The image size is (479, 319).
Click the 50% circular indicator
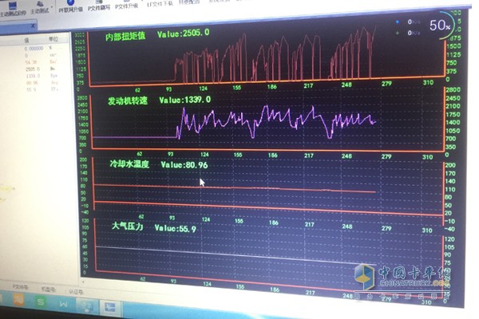pos(440,25)
